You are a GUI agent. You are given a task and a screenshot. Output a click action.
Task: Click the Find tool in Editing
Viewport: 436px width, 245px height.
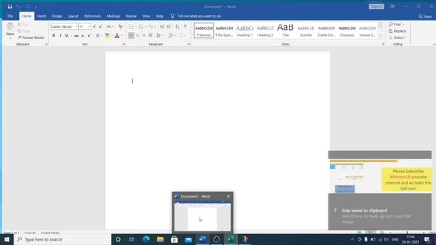(x=395, y=24)
